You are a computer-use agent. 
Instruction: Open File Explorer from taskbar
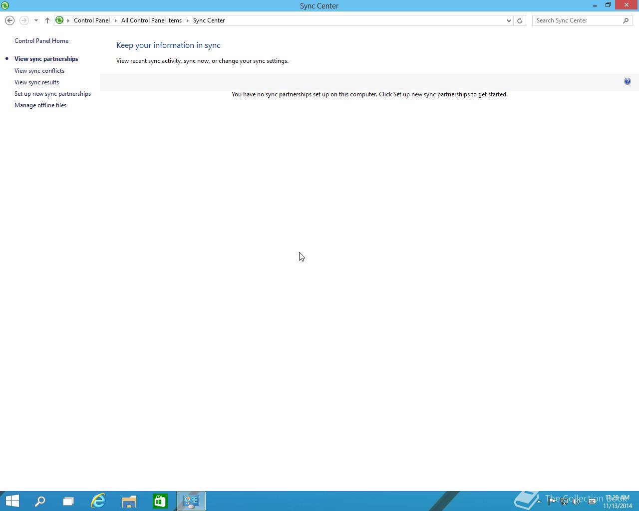point(129,501)
